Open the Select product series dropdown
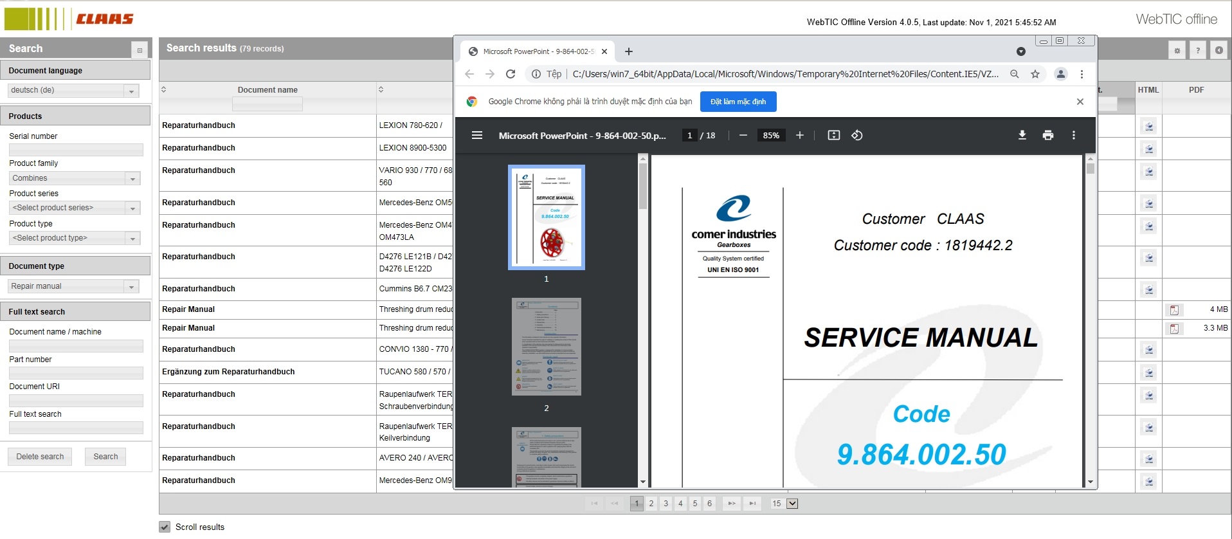Viewport: 1232px width, 539px height. pos(74,208)
